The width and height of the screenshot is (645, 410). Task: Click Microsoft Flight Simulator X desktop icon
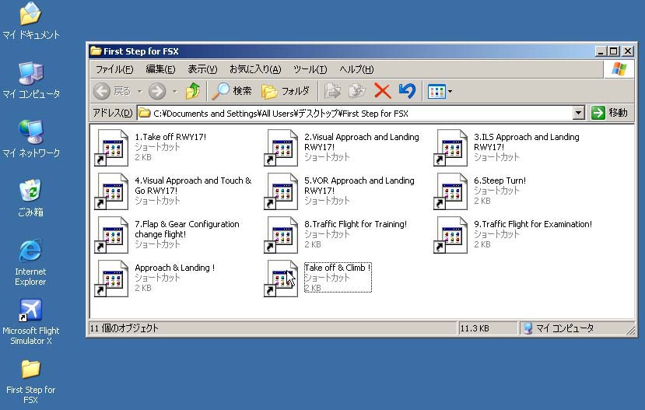30,311
